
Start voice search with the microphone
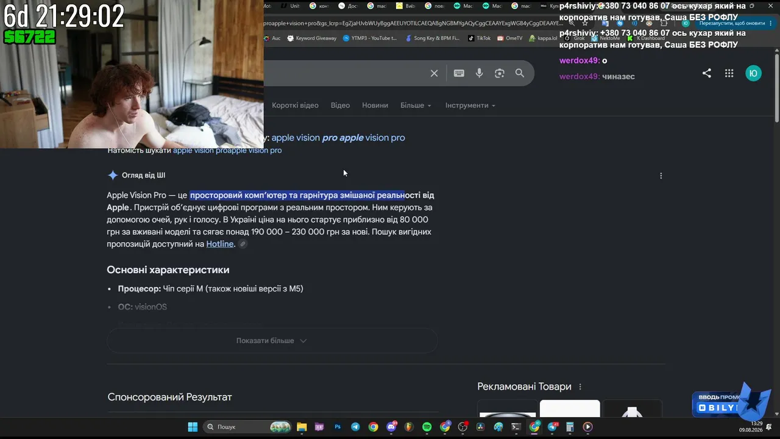480,73
